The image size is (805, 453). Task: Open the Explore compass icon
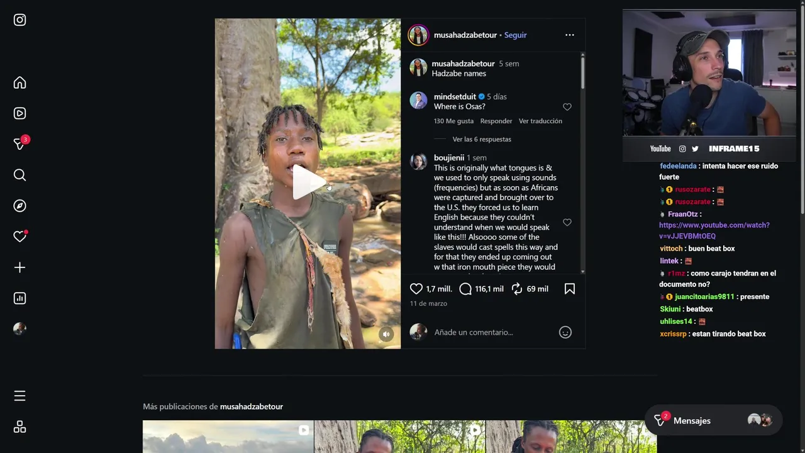tap(19, 206)
